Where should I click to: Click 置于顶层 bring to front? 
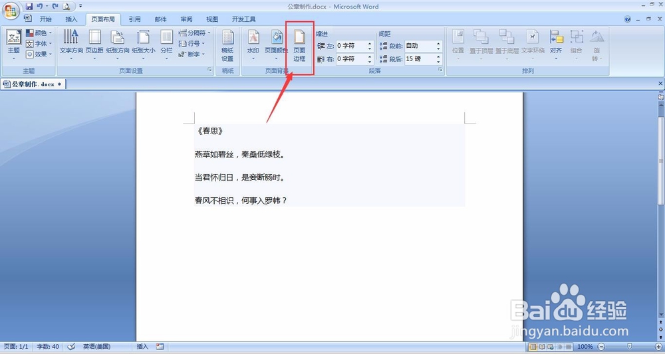coord(481,45)
